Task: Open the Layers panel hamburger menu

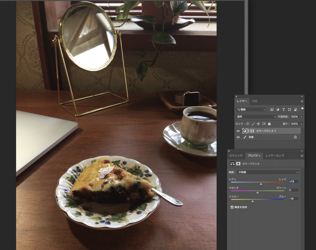Action: pyautogui.click(x=302, y=101)
